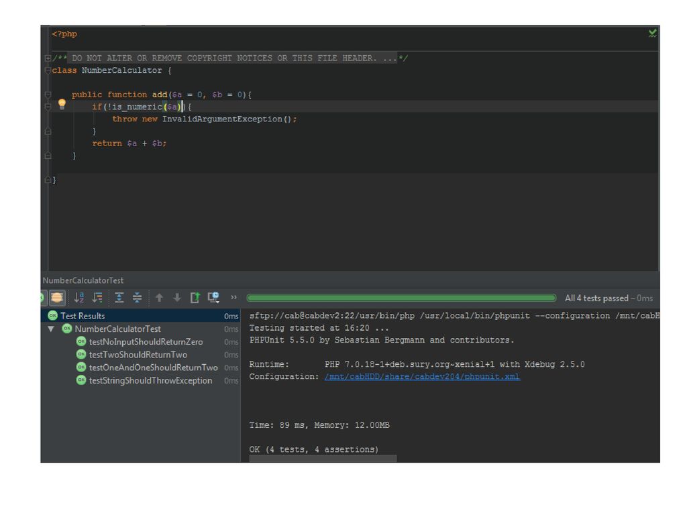Screen dimensions: 687x515
Task: Click OK status icon of testTwoShouldReturnTwo
Action: coord(81,354)
